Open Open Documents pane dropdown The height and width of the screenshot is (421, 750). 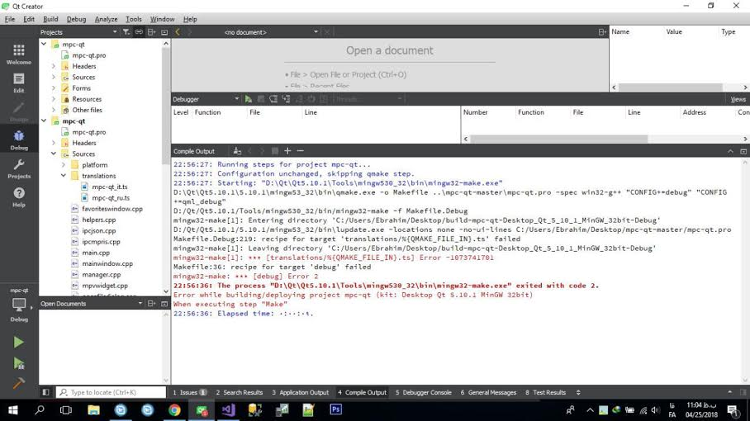[x=92, y=304]
